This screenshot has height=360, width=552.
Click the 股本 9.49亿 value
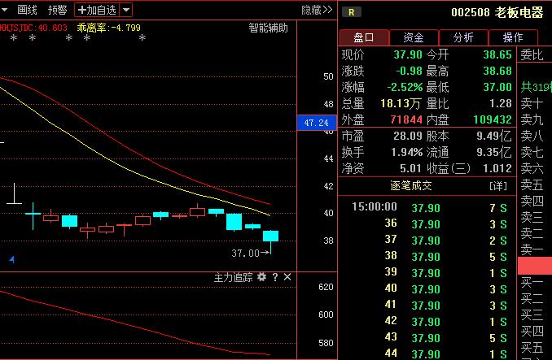[x=494, y=136]
